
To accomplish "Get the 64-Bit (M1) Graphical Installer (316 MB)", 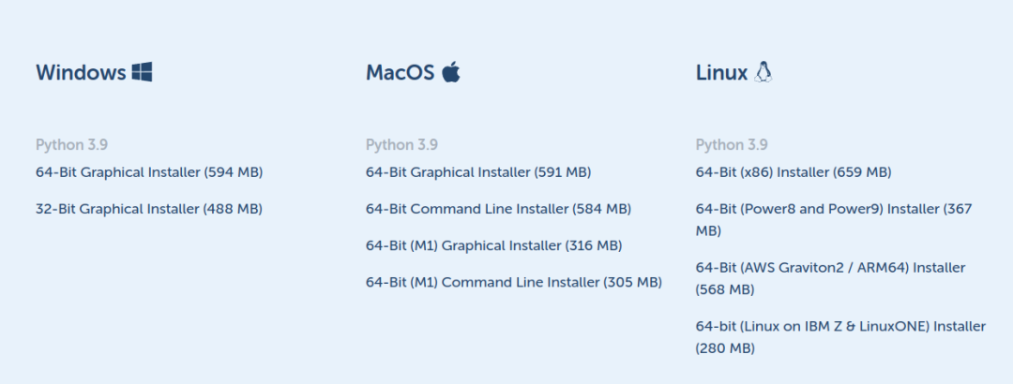I will coord(493,246).
